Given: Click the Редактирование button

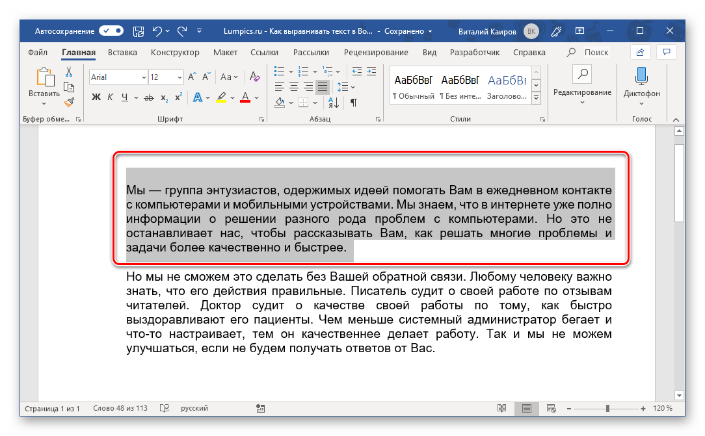Looking at the screenshot, I should tap(582, 83).
